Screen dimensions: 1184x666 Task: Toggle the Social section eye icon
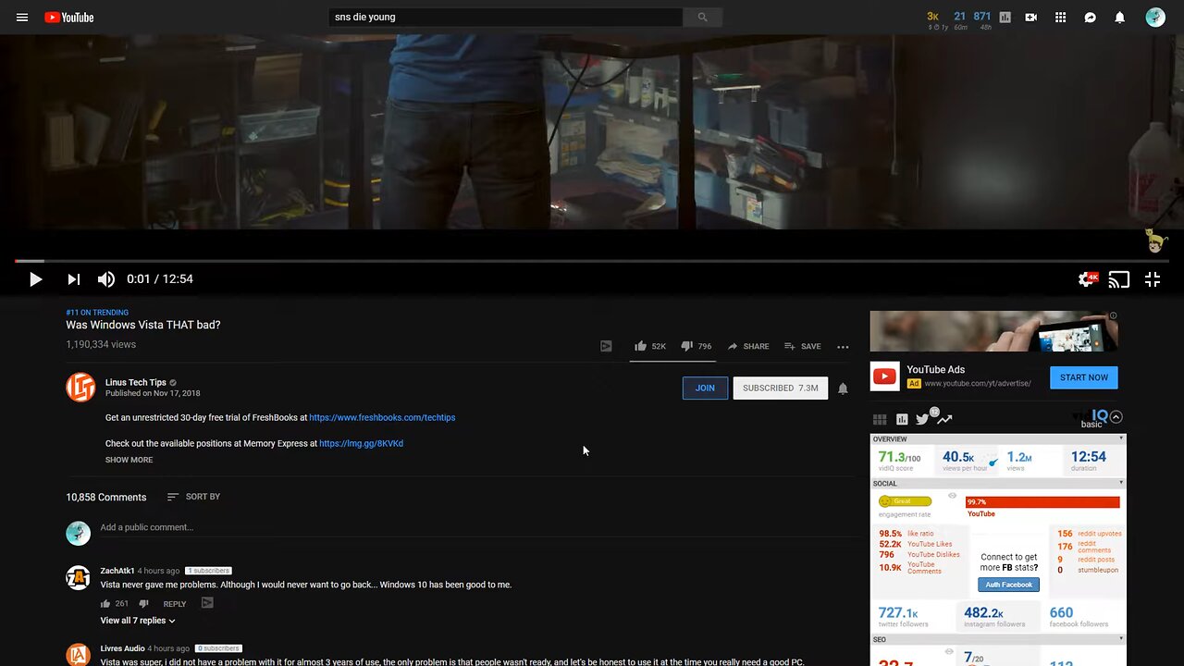pyautogui.click(x=952, y=497)
